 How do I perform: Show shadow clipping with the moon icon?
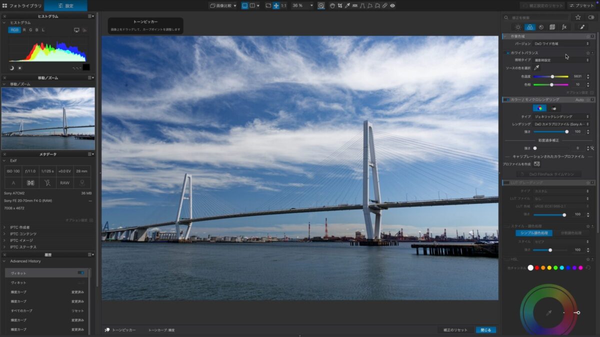point(11,68)
